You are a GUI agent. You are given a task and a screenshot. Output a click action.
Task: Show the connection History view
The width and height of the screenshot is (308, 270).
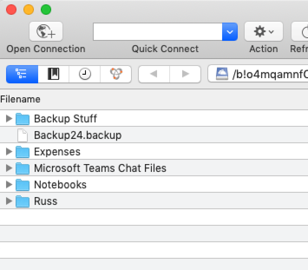click(85, 74)
